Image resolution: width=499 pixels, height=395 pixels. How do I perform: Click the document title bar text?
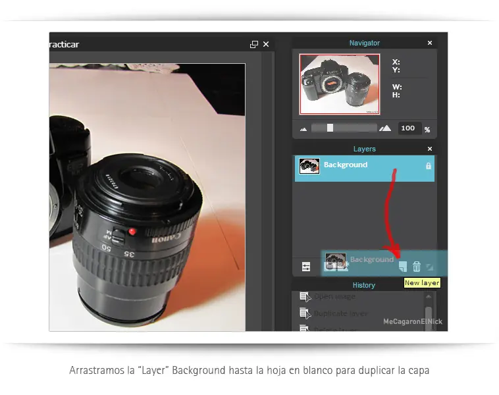click(x=65, y=44)
